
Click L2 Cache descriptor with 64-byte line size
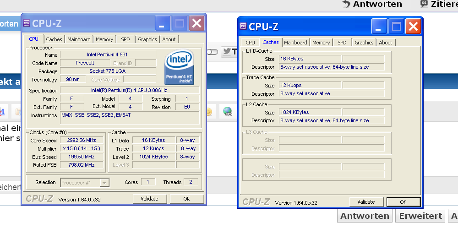(x=332, y=120)
